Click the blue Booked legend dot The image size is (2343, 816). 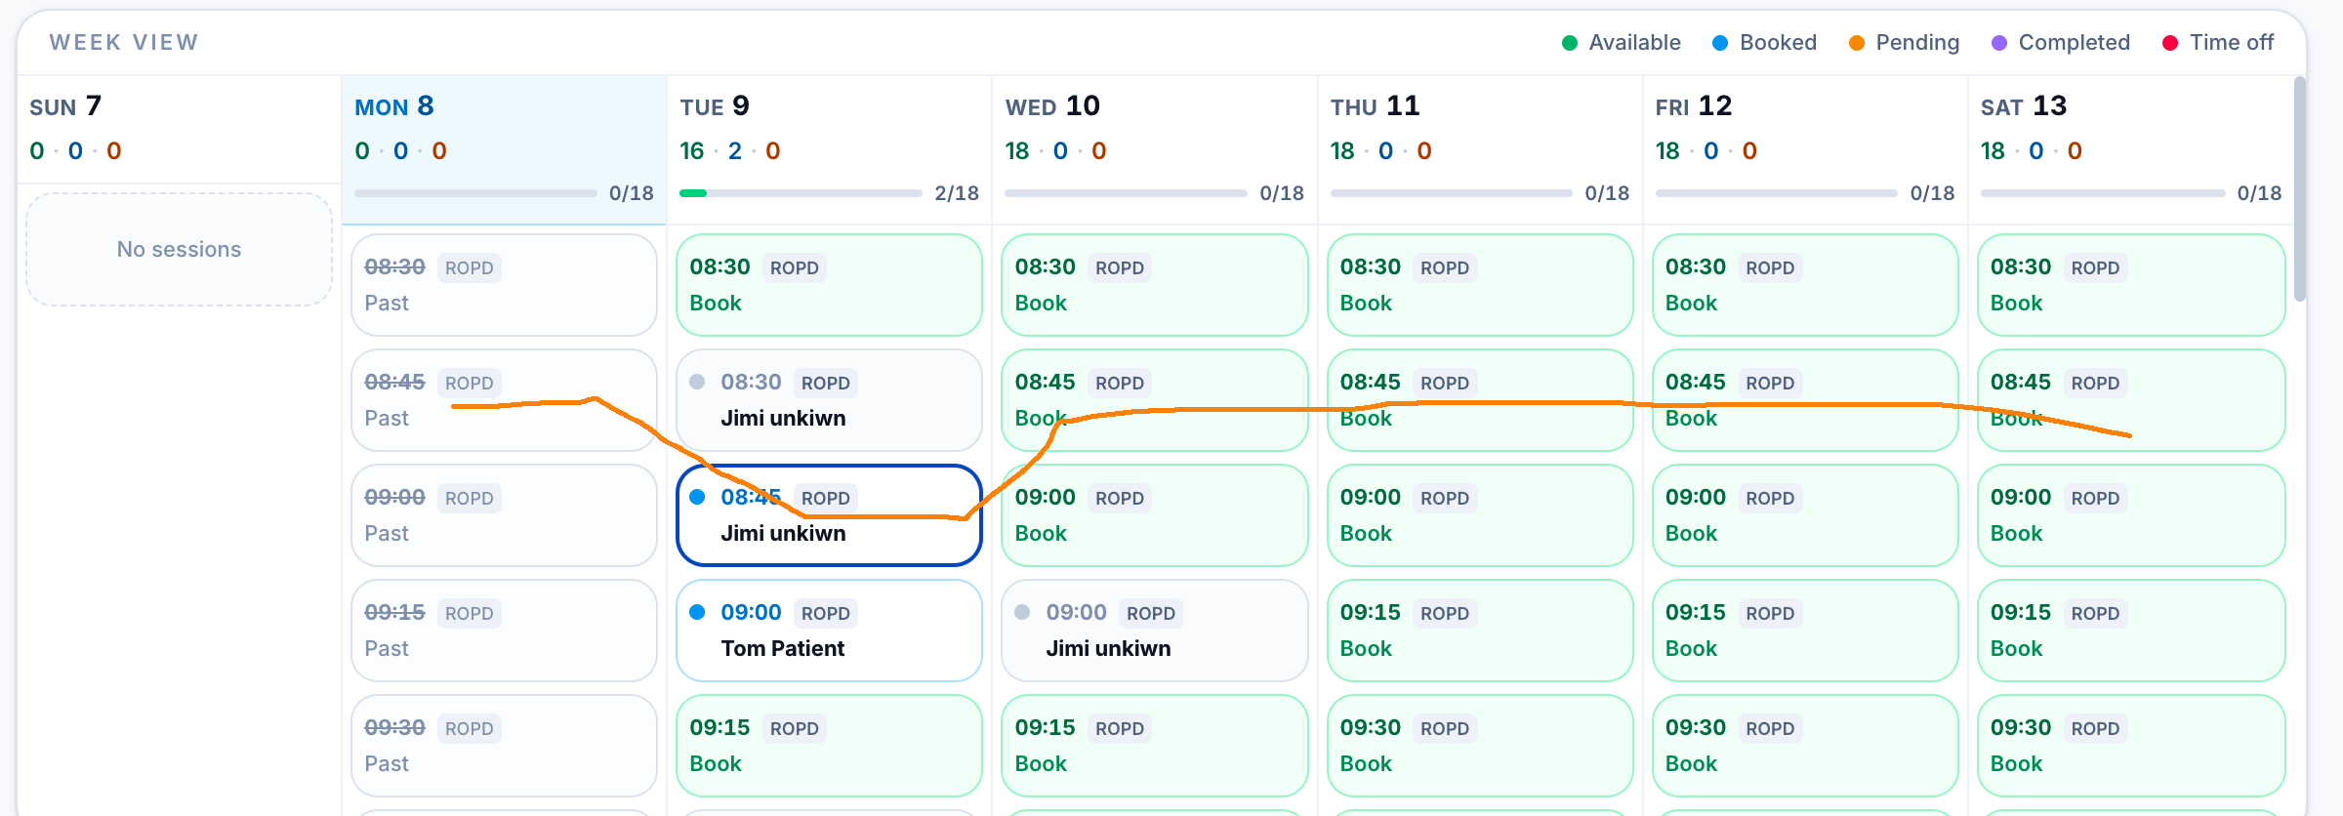pyautogui.click(x=1720, y=43)
